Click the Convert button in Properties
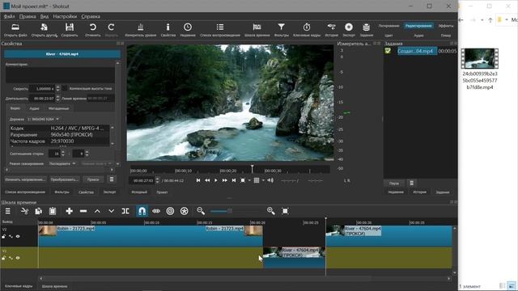518x291 pixels. tap(65, 179)
